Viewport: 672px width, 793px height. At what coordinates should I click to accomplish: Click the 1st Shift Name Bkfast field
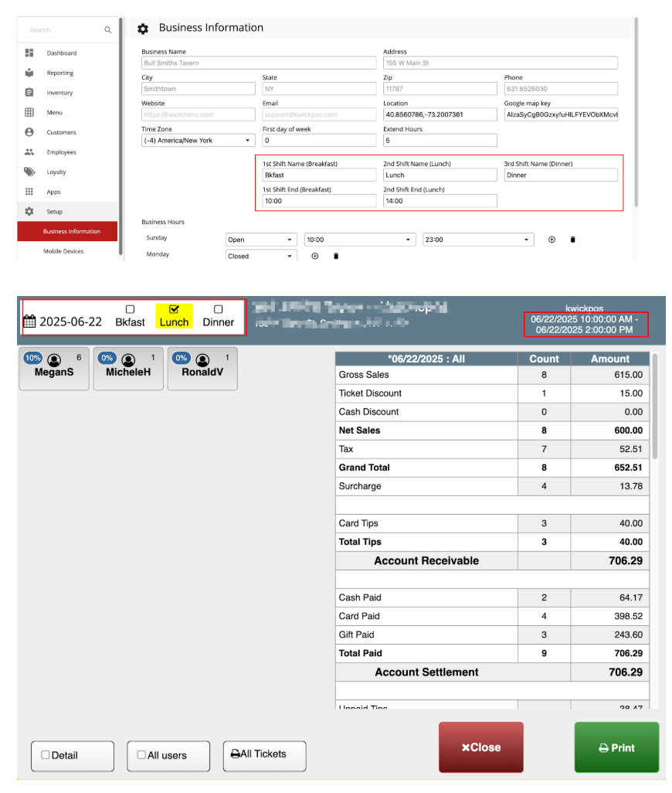(x=319, y=175)
